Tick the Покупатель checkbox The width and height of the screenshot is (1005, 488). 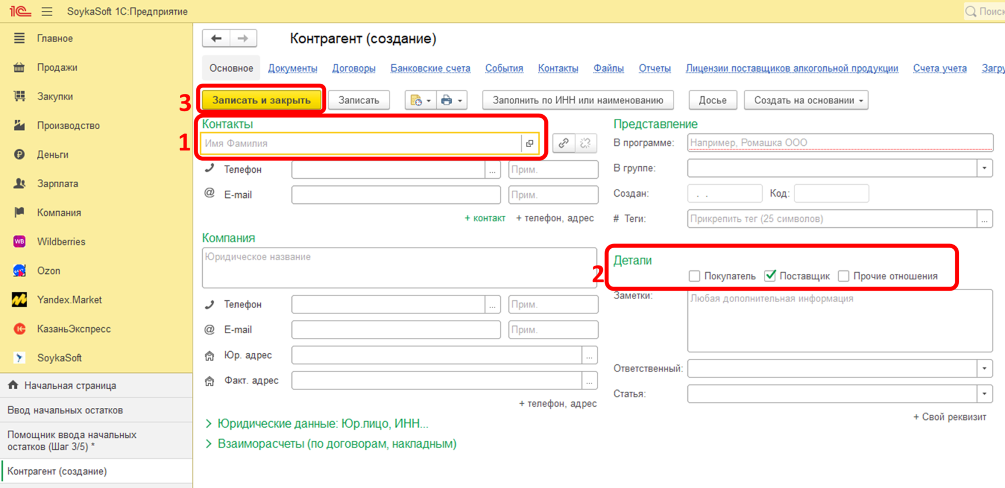tap(695, 276)
